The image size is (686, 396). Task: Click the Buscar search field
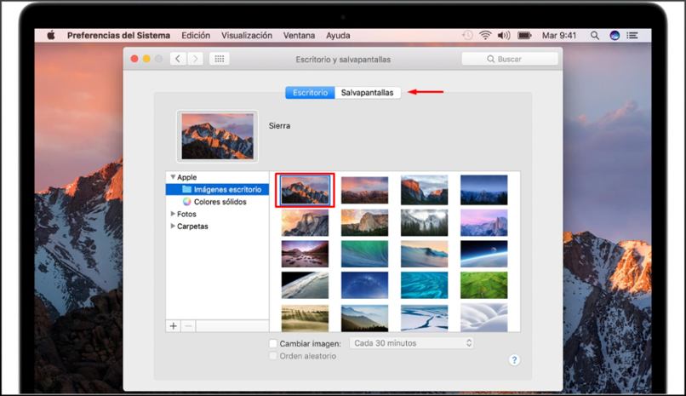510,59
